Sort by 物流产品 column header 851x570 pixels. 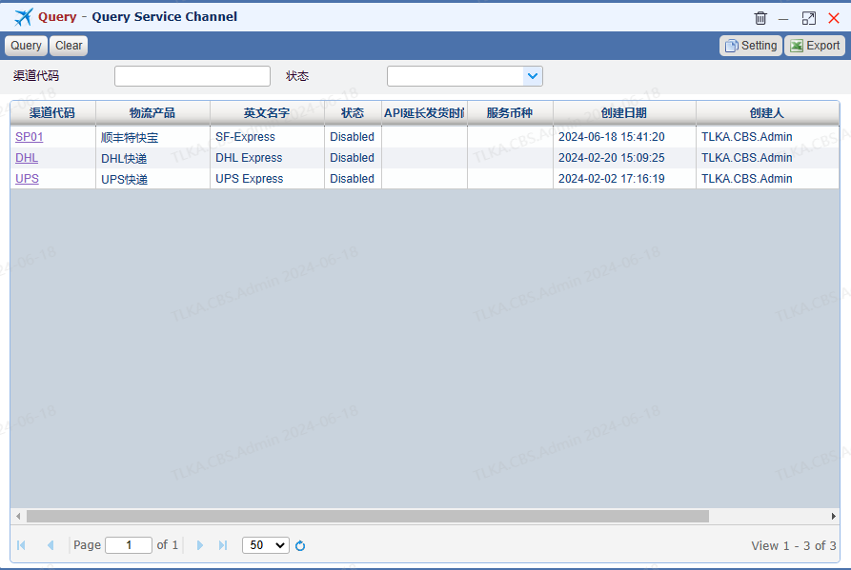(x=152, y=112)
